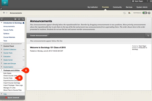Switch to the My Institution tab
This screenshot has height=101, width=152.
click(x=93, y=7)
